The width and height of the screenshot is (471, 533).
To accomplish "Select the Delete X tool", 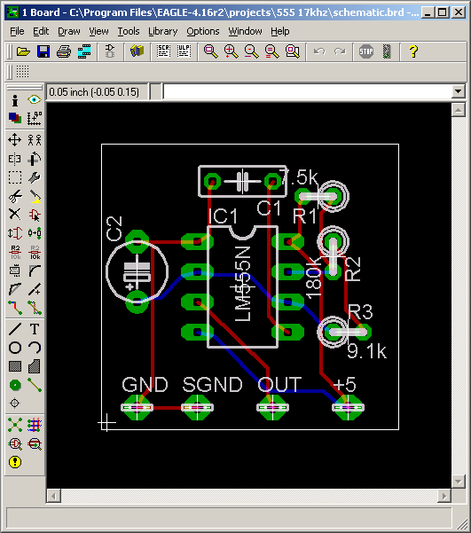I will (15, 215).
